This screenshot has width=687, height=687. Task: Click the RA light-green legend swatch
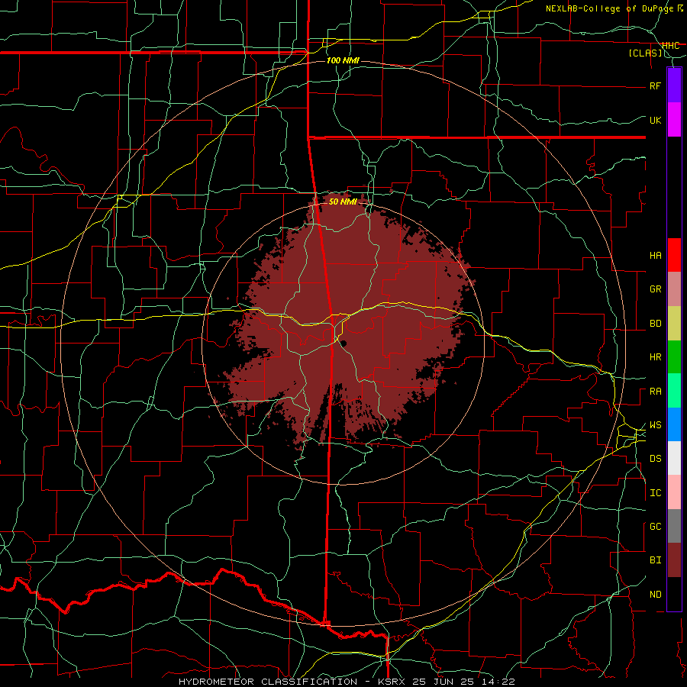point(674,391)
